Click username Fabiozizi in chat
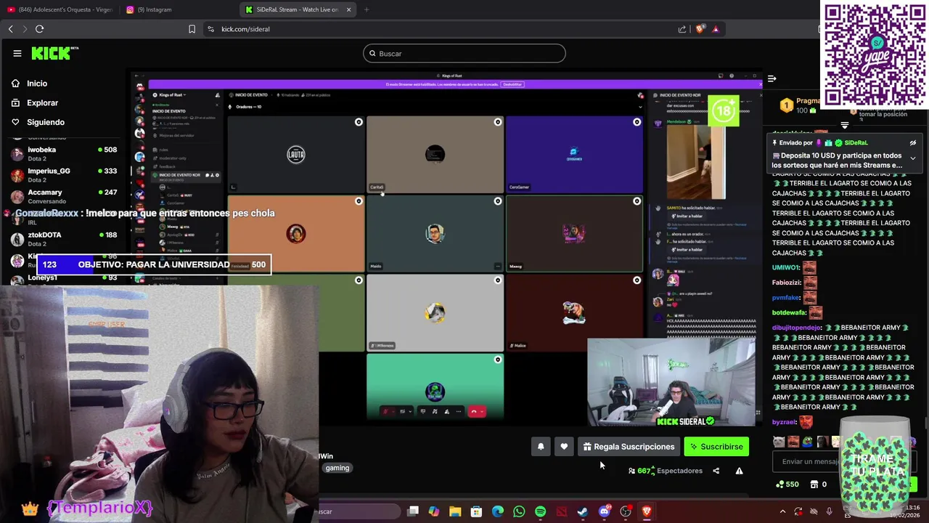This screenshot has height=523, width=929. click(x=786, y=283)
